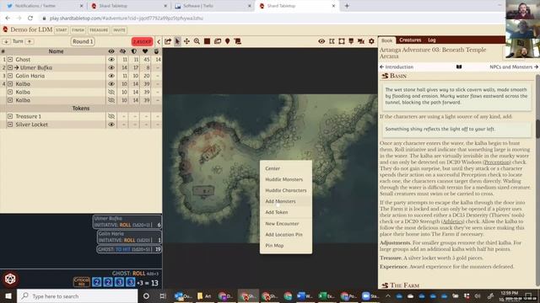Viewport: 540px width, 303px height.
Task: Toggle visibility eye for Ulmer Bufka row
Action: [x=111, y=67]
